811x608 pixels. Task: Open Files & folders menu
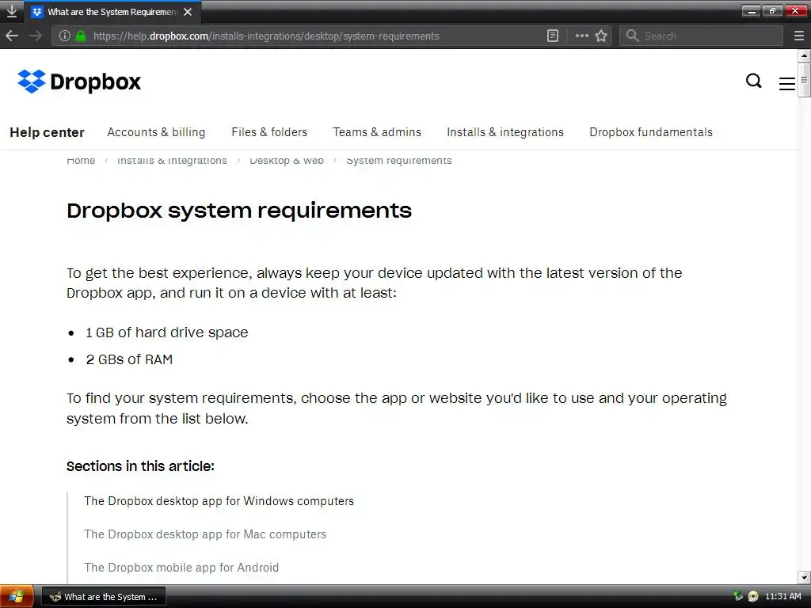coord(269,132)
